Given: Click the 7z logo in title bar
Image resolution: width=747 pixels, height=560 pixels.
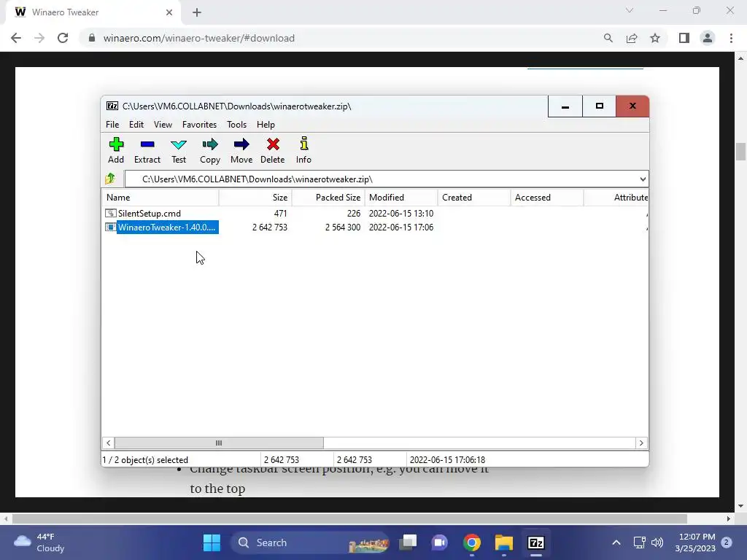Looking at the screenshot, I should coord(112,106).
